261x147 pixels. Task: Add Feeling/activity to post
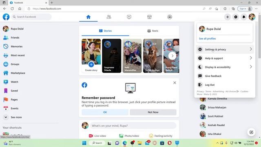[x=161, y=136]
